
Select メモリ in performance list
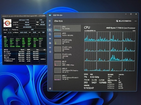(67, 35)
